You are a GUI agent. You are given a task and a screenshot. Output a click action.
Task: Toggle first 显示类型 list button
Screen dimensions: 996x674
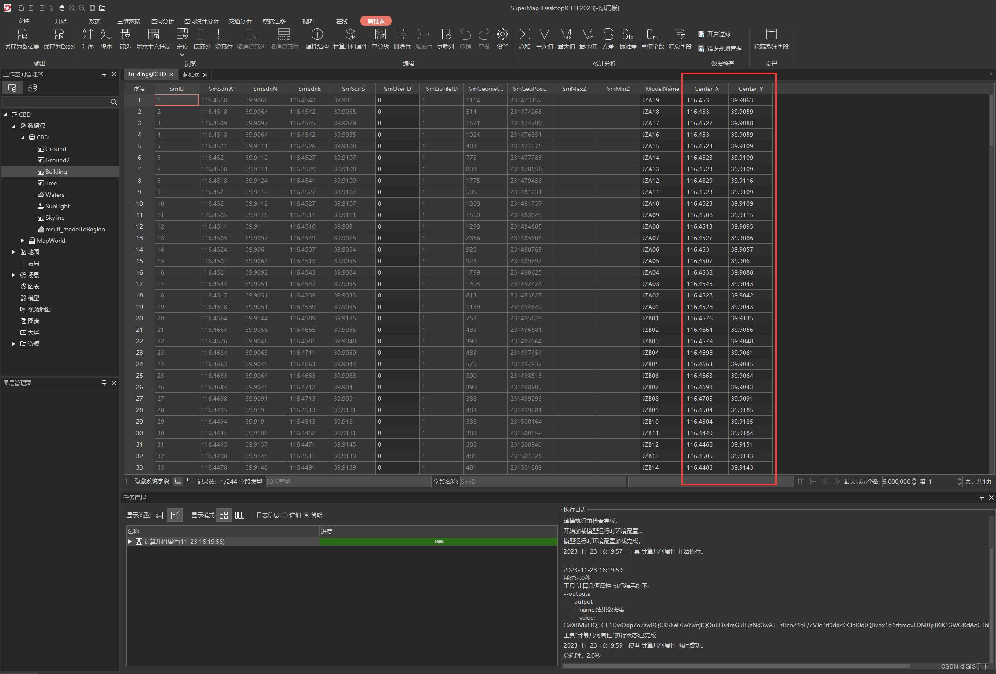pyautogui.click(x=159, y=515)
